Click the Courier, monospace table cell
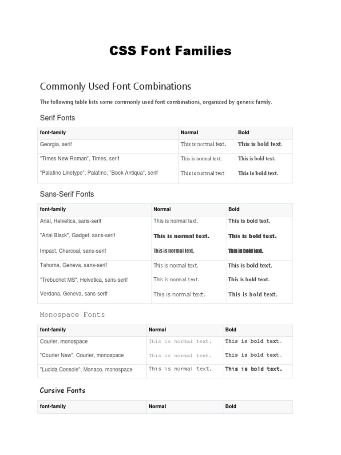341x455 pixels. pos(63,342)
